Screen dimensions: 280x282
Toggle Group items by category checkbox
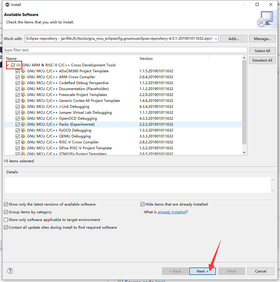(x=6, y=212)
